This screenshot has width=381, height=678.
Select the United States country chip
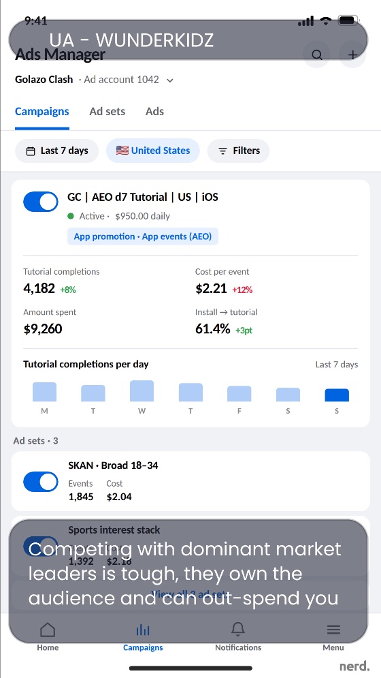point(153,151)
